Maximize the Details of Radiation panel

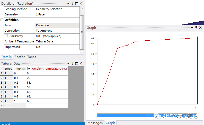point(77,4)
